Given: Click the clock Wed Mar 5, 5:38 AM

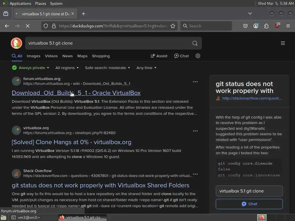Looking at the screenshot, I should [x=276, y=3].
